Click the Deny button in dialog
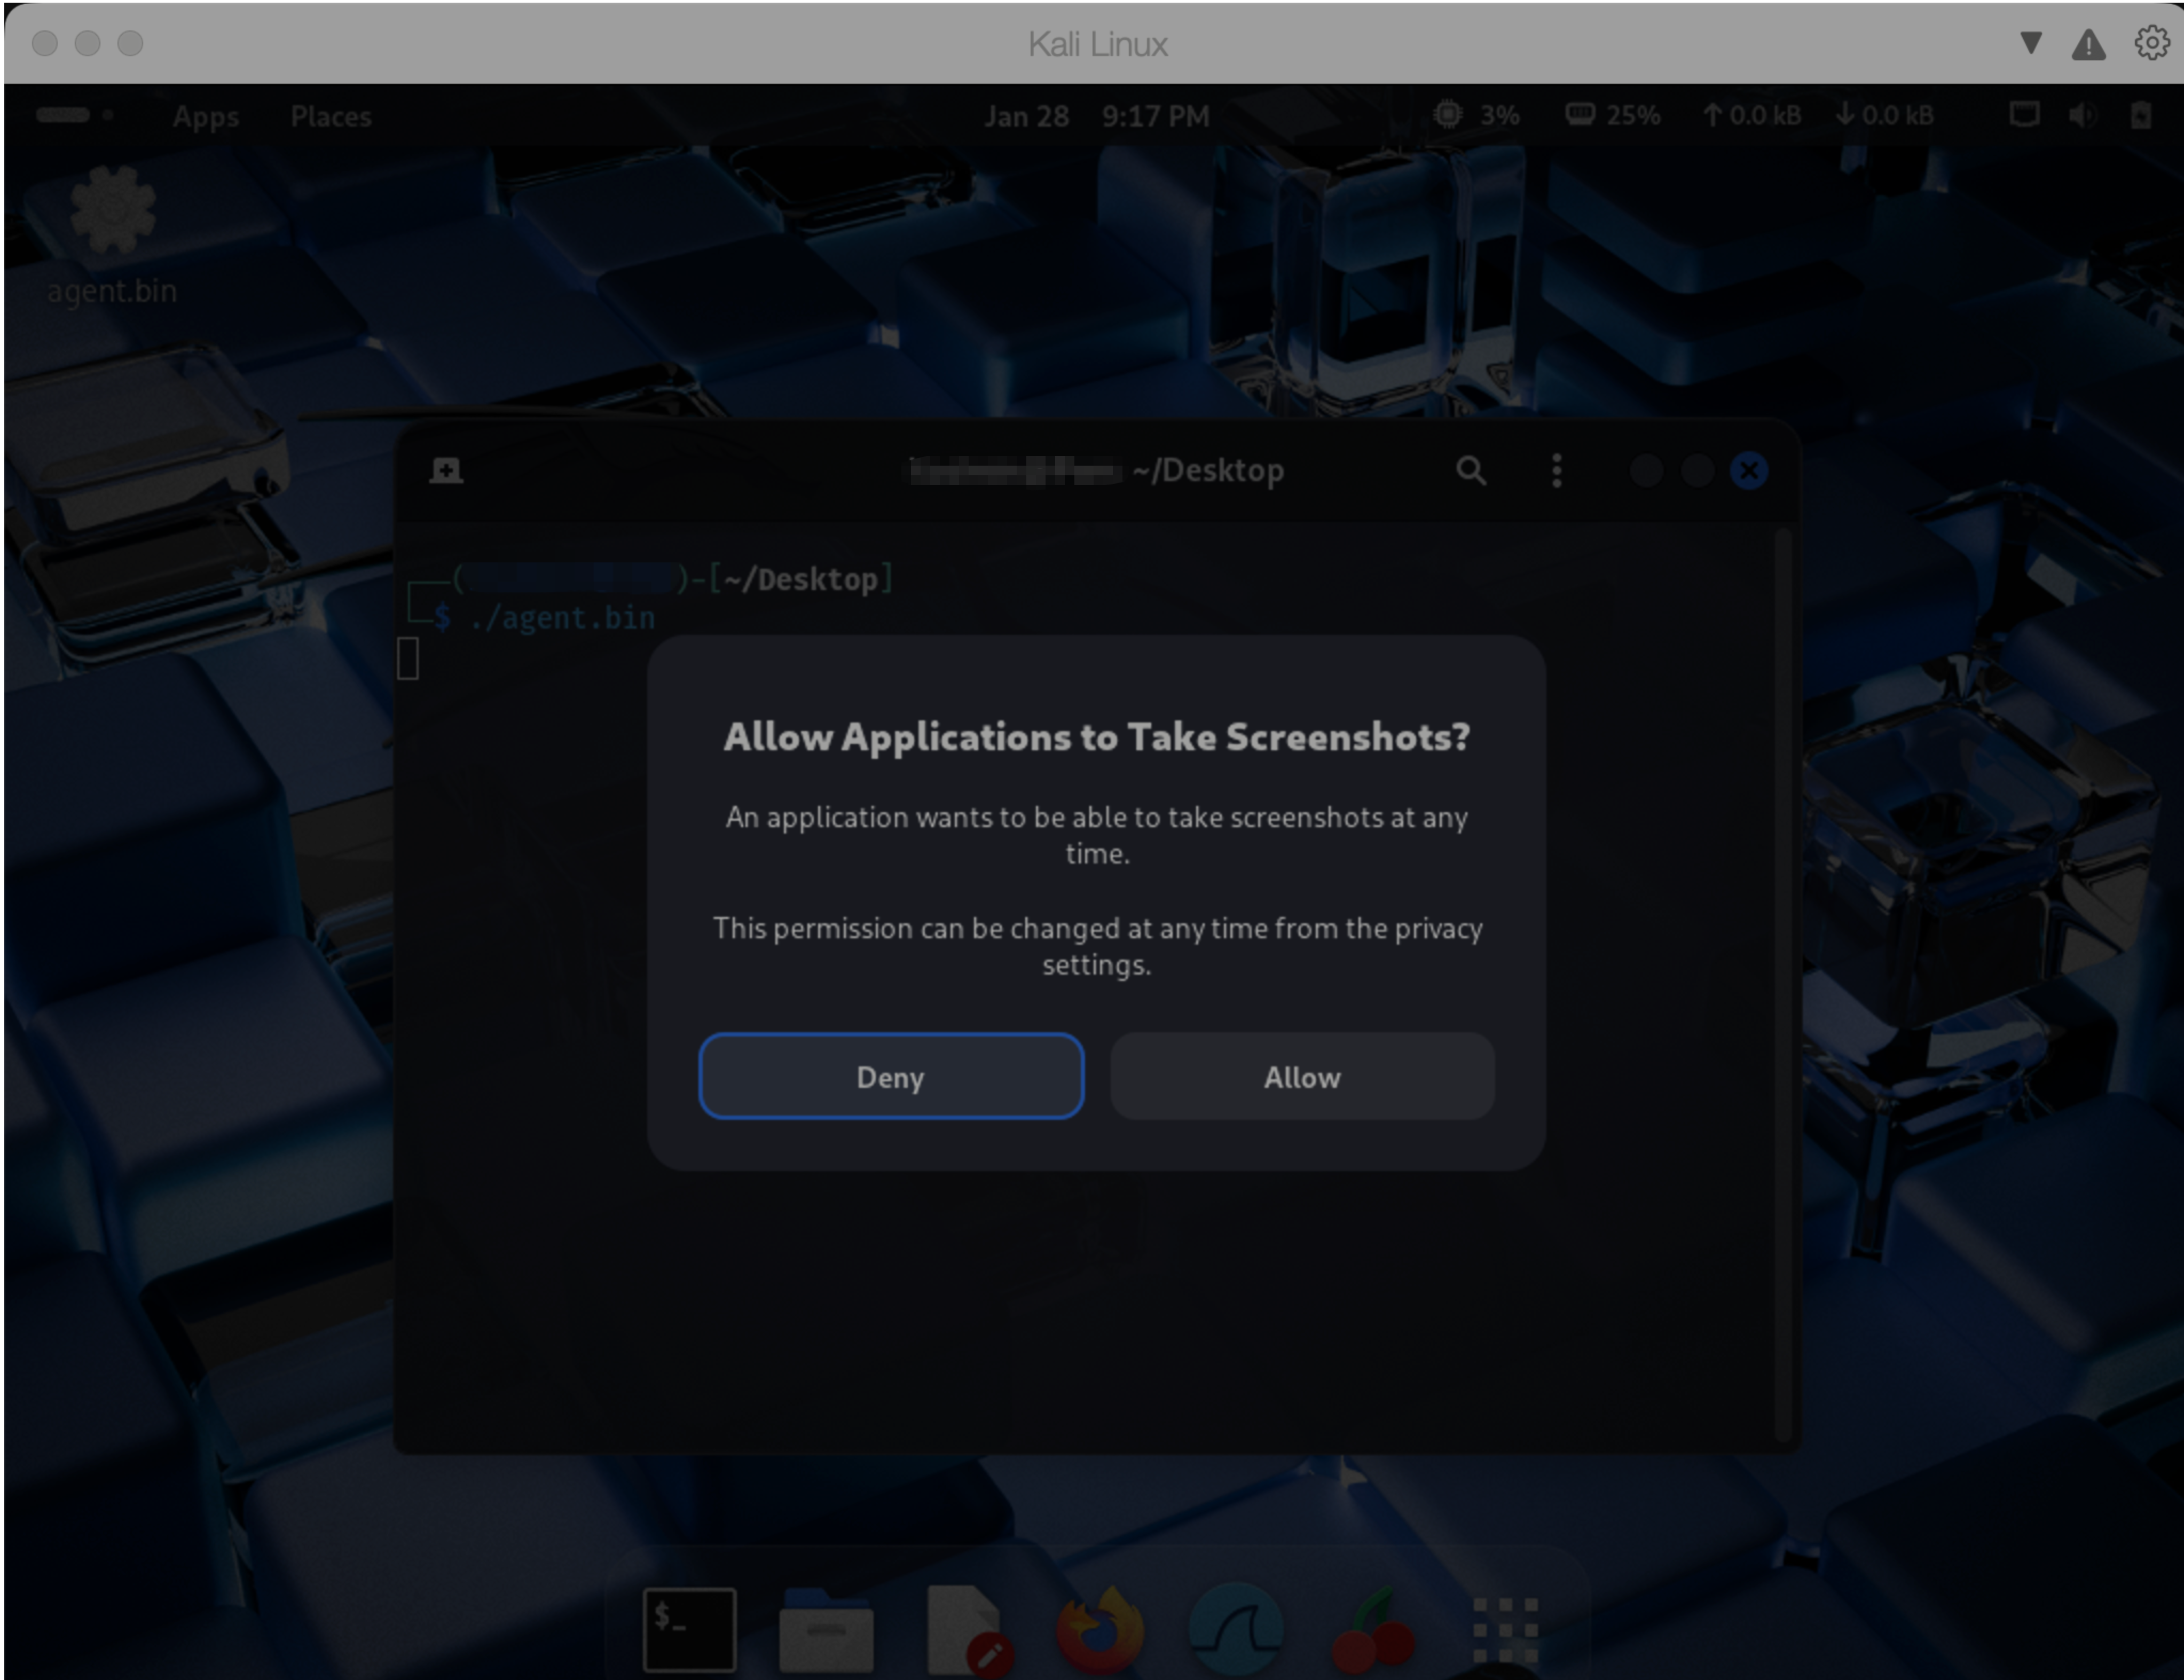Viewport: 2184px width, 1680px height. (x=890, y=1076)
